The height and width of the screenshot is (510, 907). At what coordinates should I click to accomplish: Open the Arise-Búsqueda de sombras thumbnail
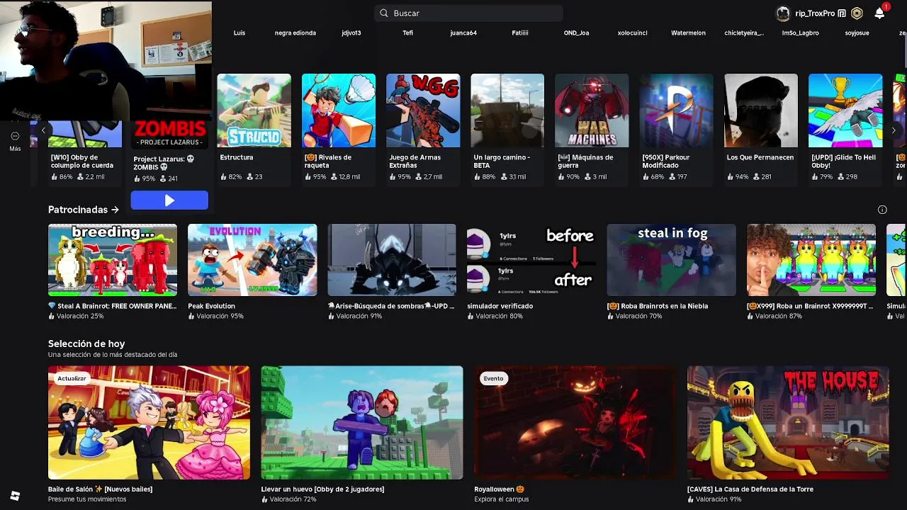coord(392,260)
